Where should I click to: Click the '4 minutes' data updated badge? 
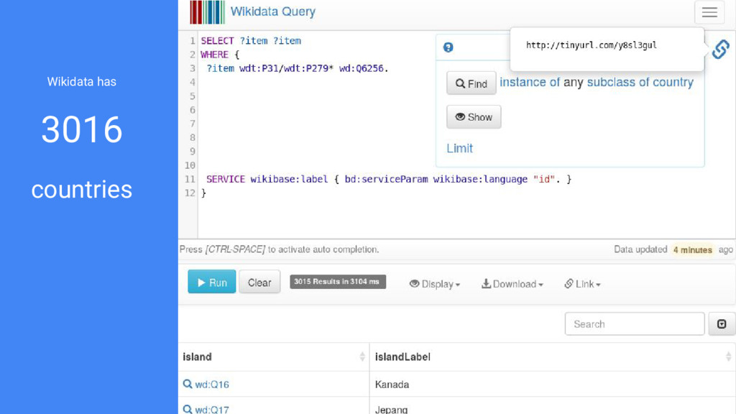pos(692,249)
